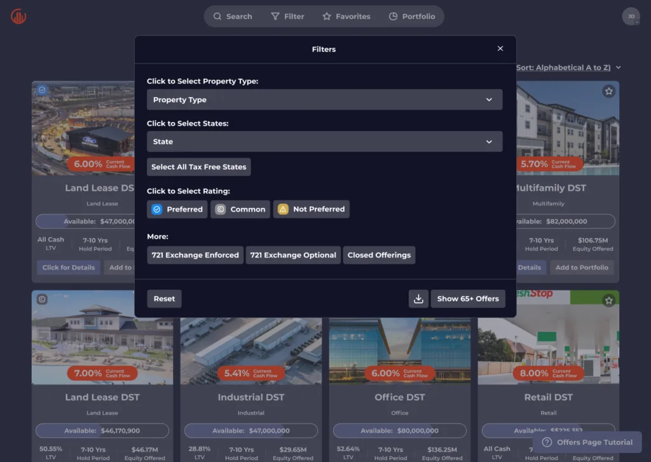
Task: Click the Preferred badge on the first Land Lease card
Action: click(43, 90)
